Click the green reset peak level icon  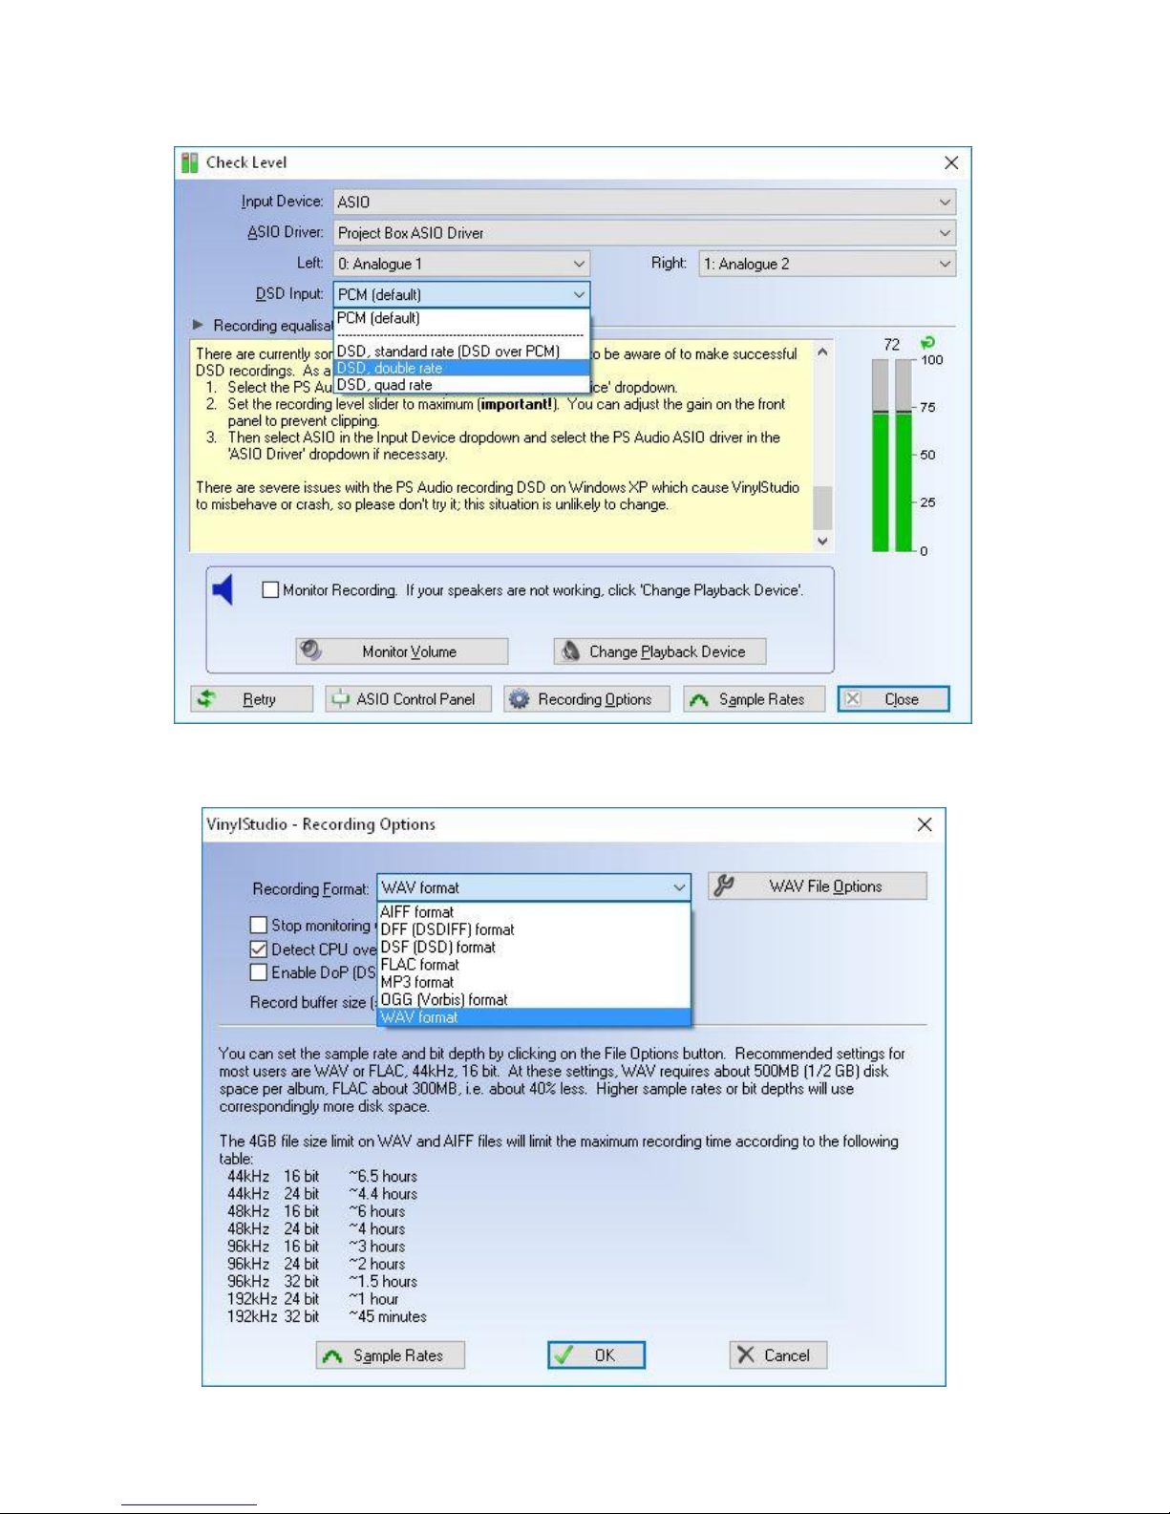926,343
